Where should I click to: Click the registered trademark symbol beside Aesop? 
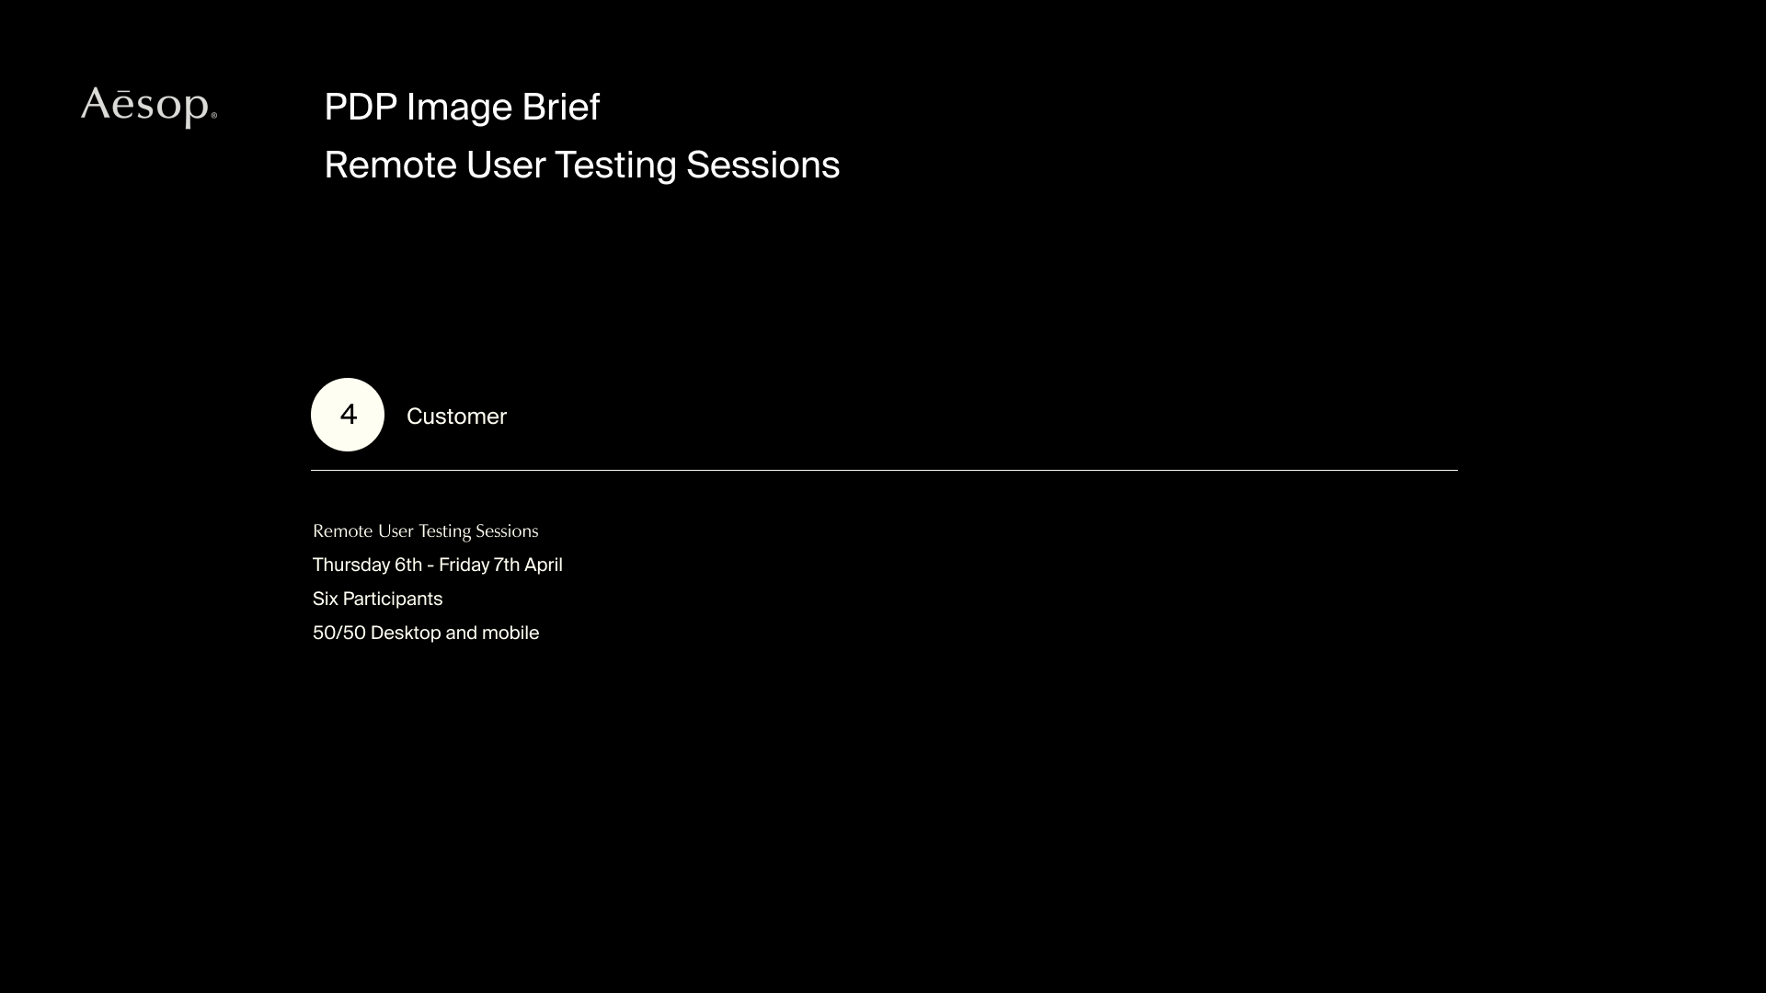point(214,116)
